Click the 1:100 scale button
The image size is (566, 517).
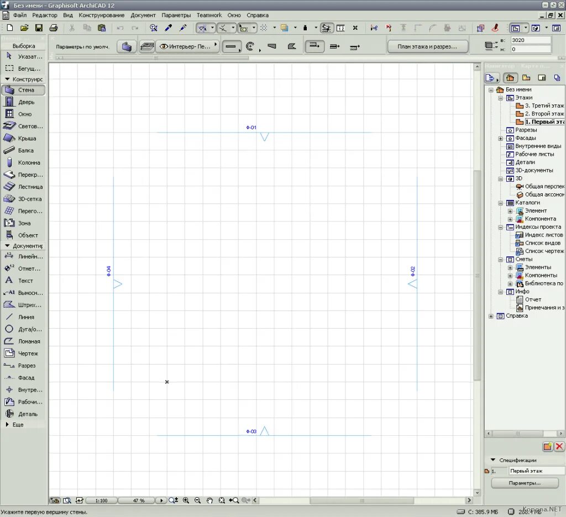(102, 500)
